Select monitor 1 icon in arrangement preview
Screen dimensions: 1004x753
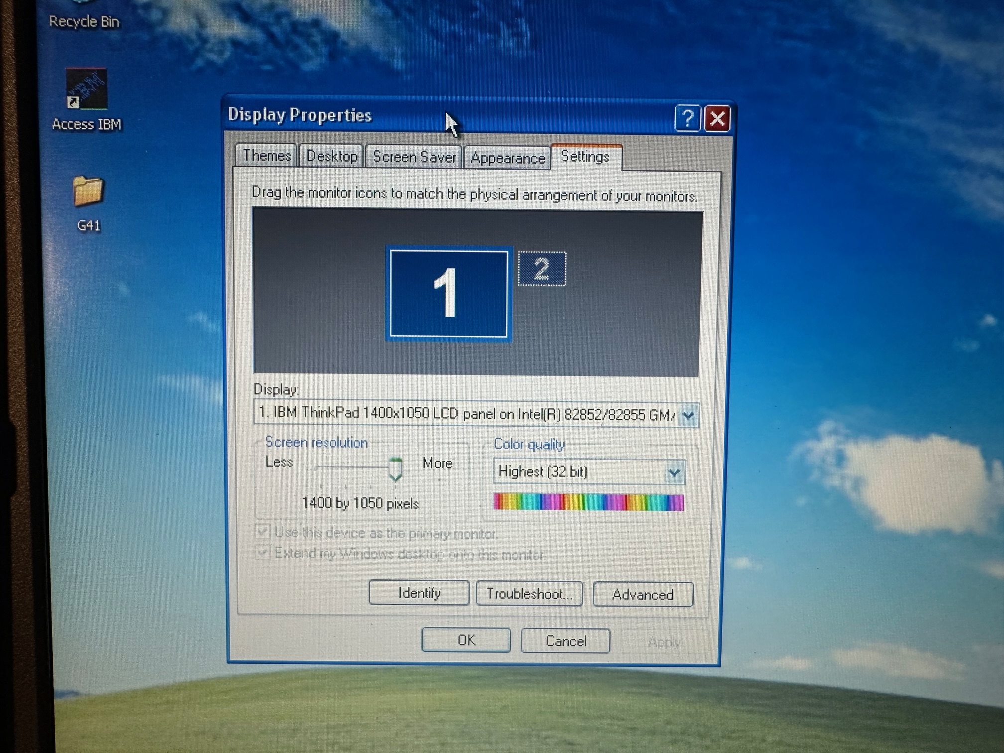point(448,294)
